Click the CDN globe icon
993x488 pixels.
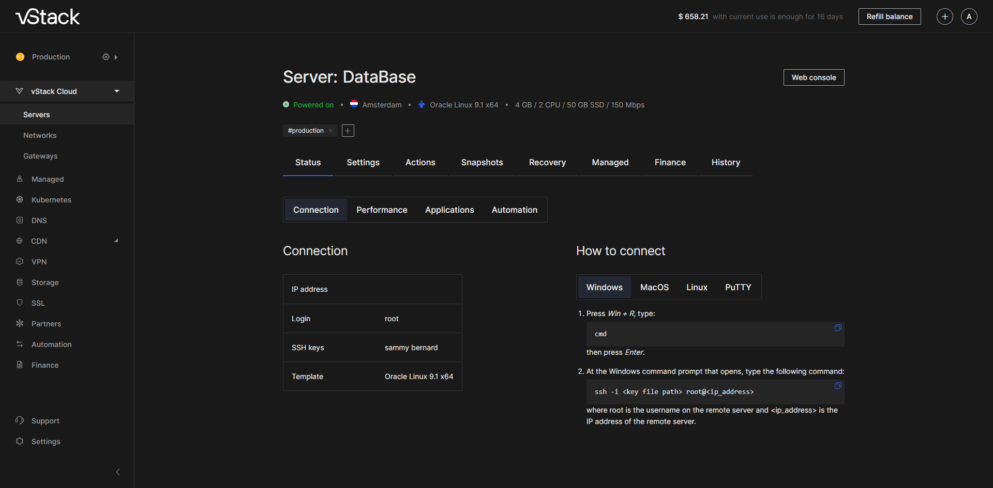tap(20, 241)
